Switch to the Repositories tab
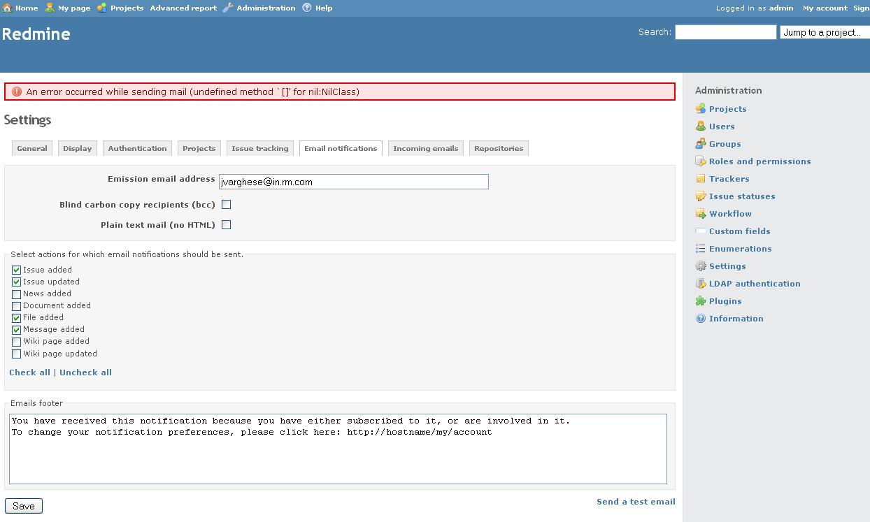 499,148
